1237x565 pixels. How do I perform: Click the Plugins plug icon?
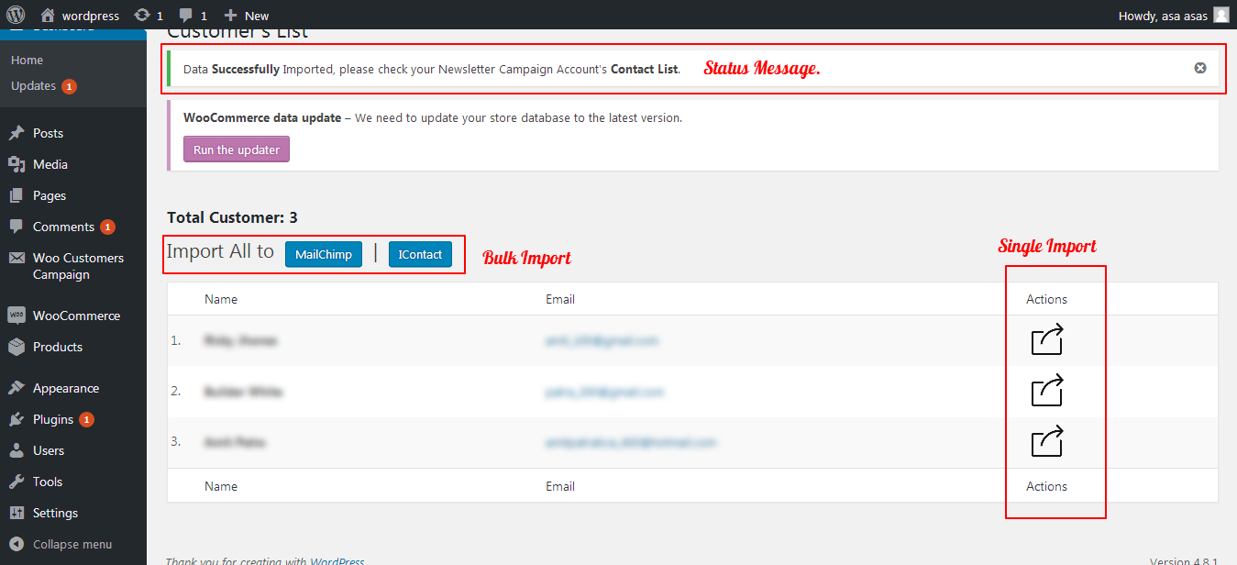(17, 419)
